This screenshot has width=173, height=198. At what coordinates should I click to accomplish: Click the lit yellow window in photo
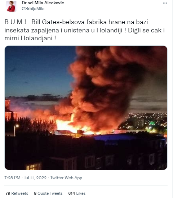pos(34,167)
